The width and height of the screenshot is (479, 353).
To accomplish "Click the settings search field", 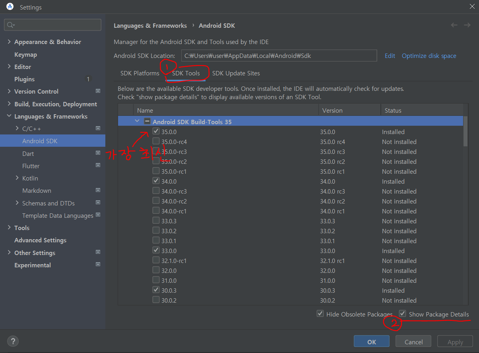I will [52, 25].
